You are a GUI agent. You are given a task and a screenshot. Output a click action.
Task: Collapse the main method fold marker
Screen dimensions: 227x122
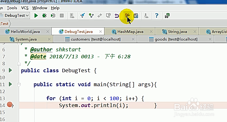pos(19,85)
